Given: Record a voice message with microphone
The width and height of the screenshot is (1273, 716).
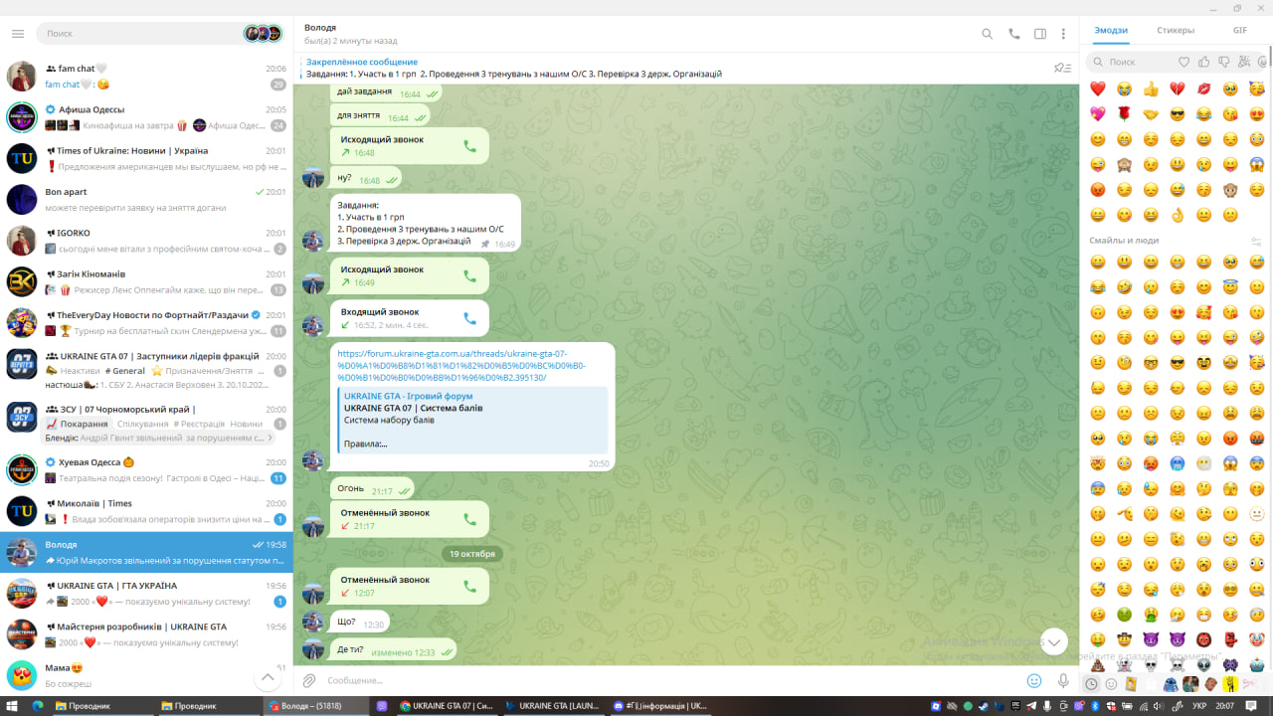Looking at the screenshot, I should 1063,680.
